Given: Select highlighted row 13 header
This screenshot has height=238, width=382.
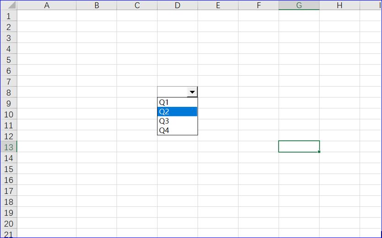Looking at the screenshot, I should 9,147.
